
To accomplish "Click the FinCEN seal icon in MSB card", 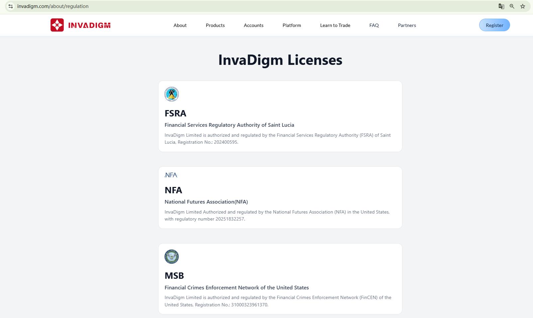I will click(171, 257).
